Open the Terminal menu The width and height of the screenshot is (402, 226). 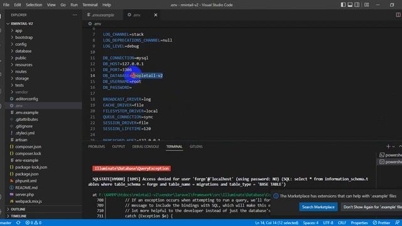click(90, 5)
